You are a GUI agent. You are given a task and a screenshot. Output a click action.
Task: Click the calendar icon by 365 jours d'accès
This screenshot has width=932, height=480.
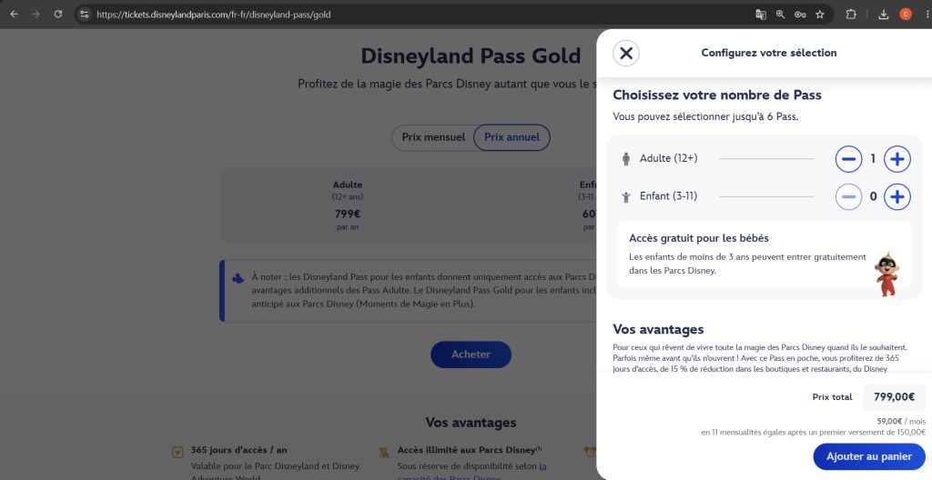click(177, 452)
